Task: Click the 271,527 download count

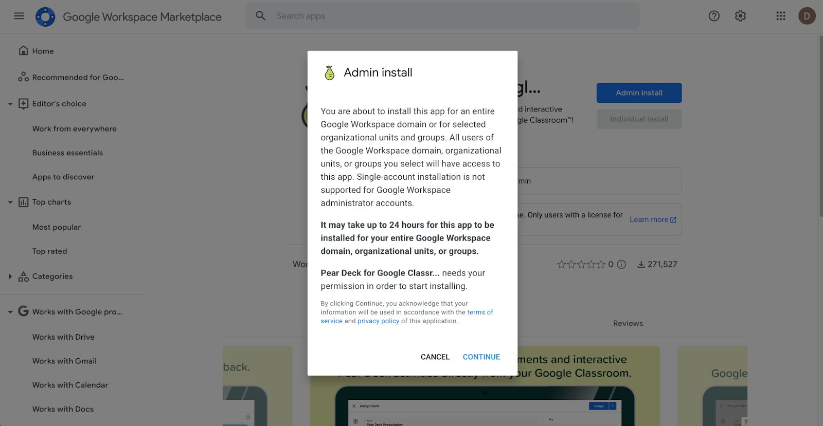Action: click(662, 265)
